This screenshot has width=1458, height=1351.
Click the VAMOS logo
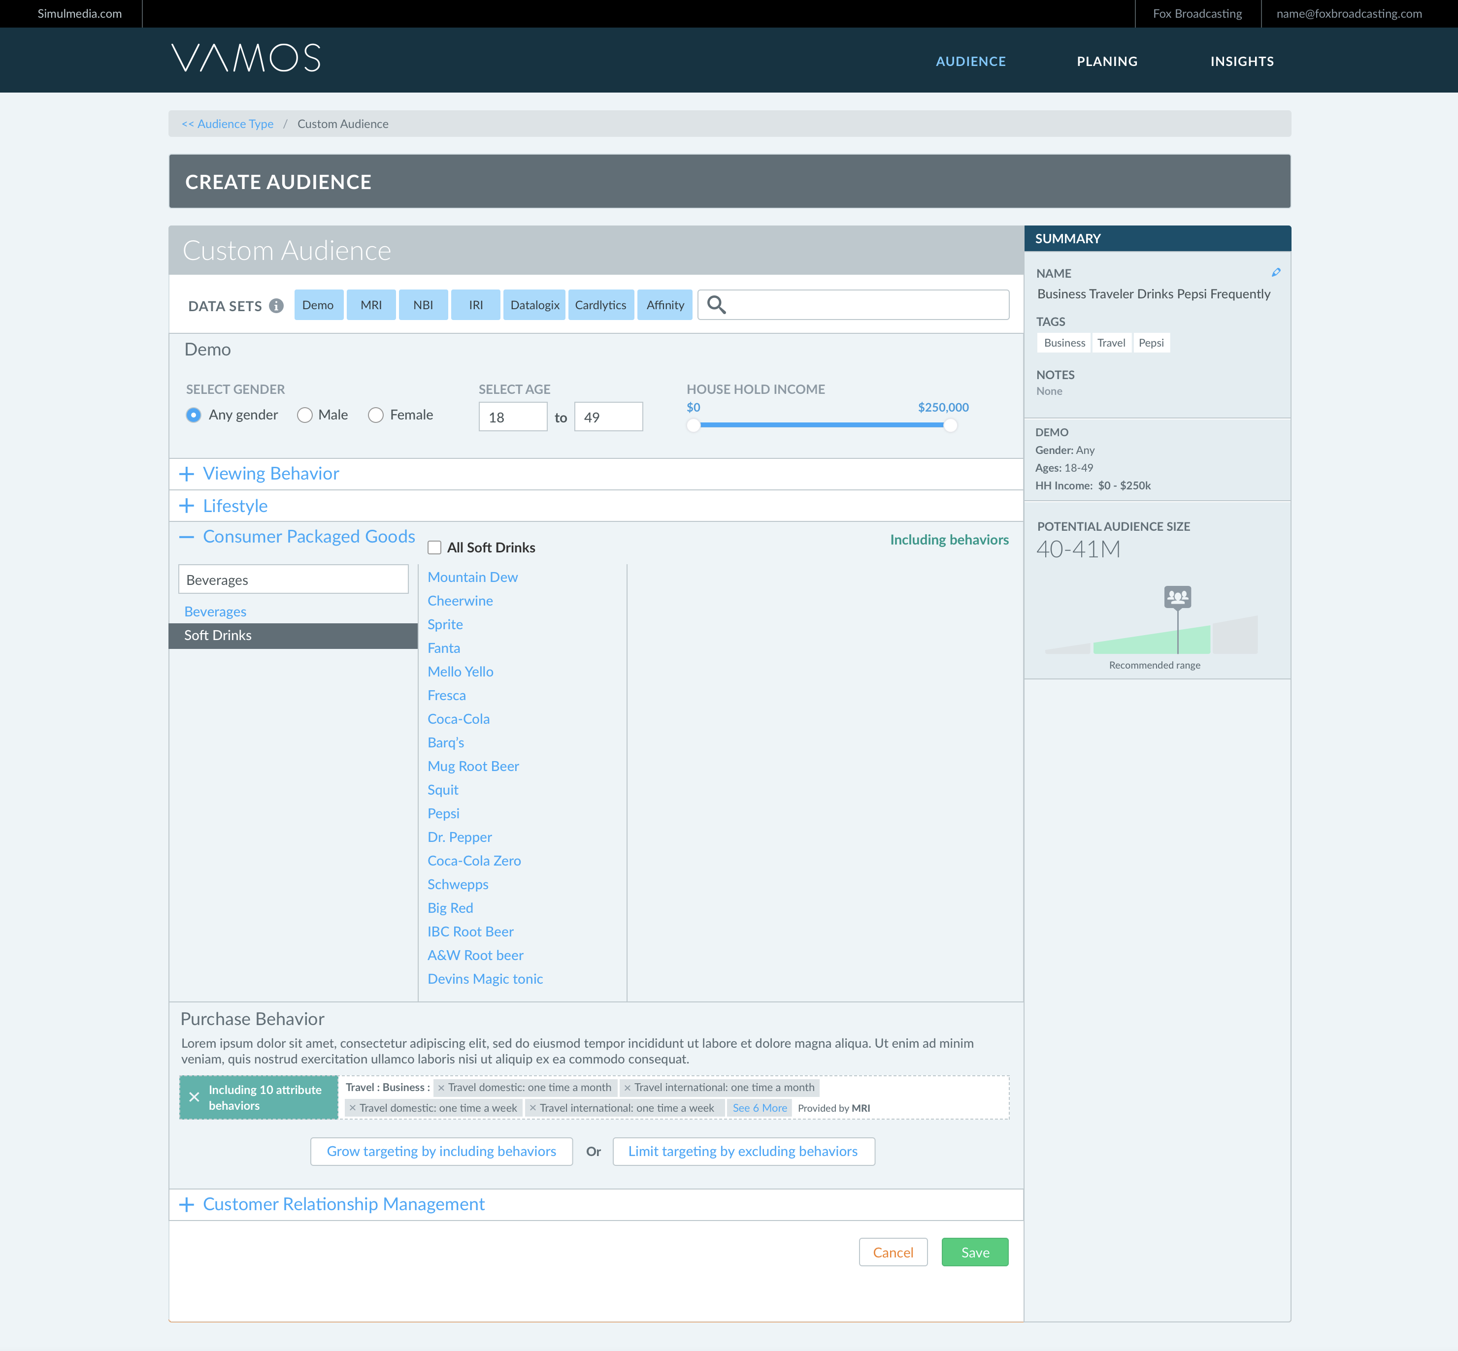[246, 58]
